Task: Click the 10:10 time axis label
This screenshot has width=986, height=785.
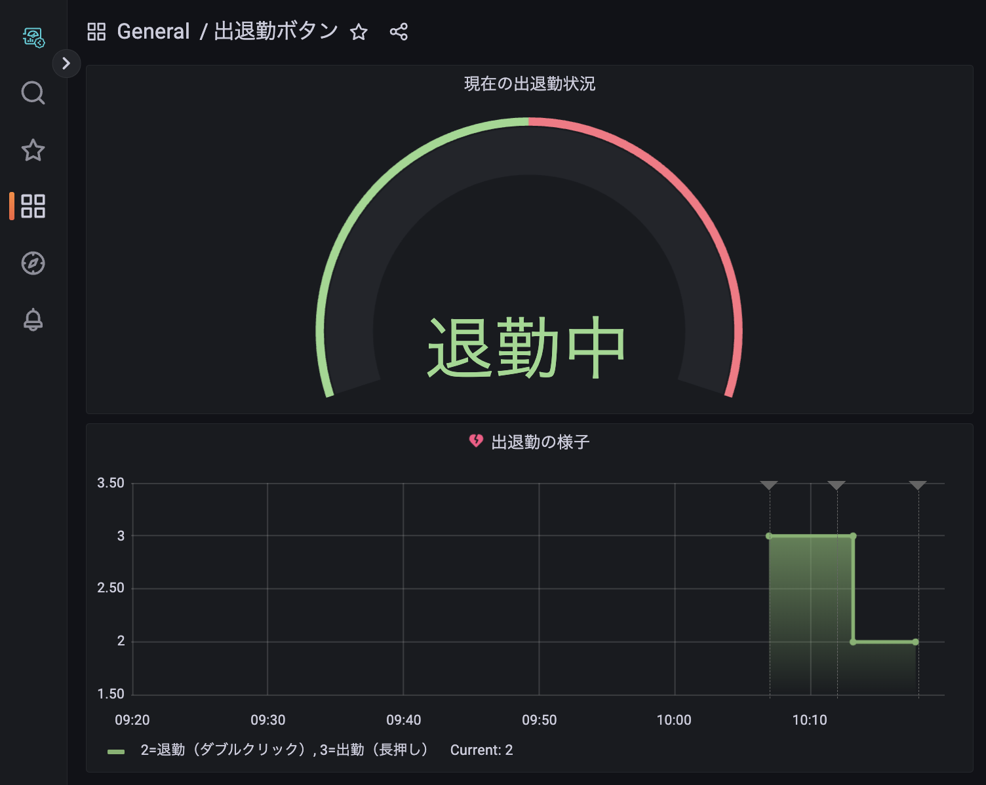Action: [x=810, y=720]
